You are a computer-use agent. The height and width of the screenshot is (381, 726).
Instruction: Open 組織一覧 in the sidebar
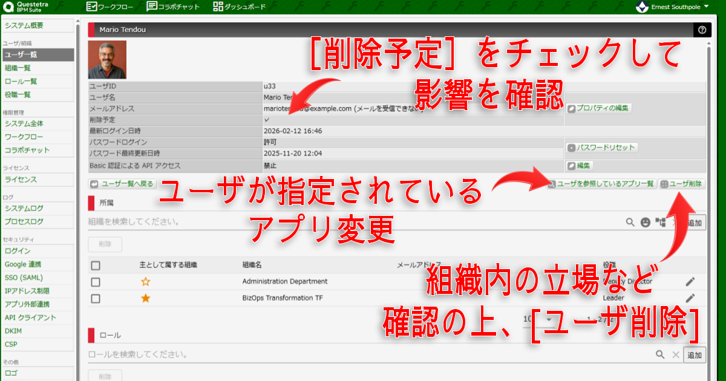point(38,68)
